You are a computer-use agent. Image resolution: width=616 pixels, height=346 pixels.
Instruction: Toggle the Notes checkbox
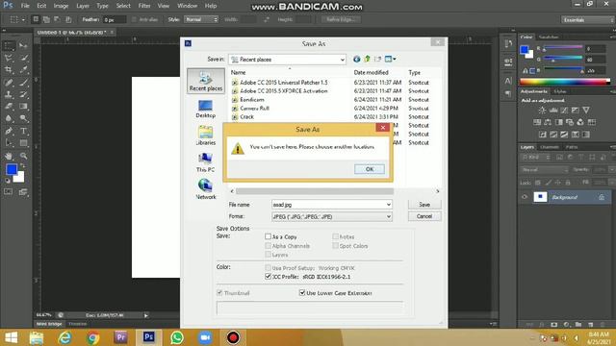coord(335,236)
